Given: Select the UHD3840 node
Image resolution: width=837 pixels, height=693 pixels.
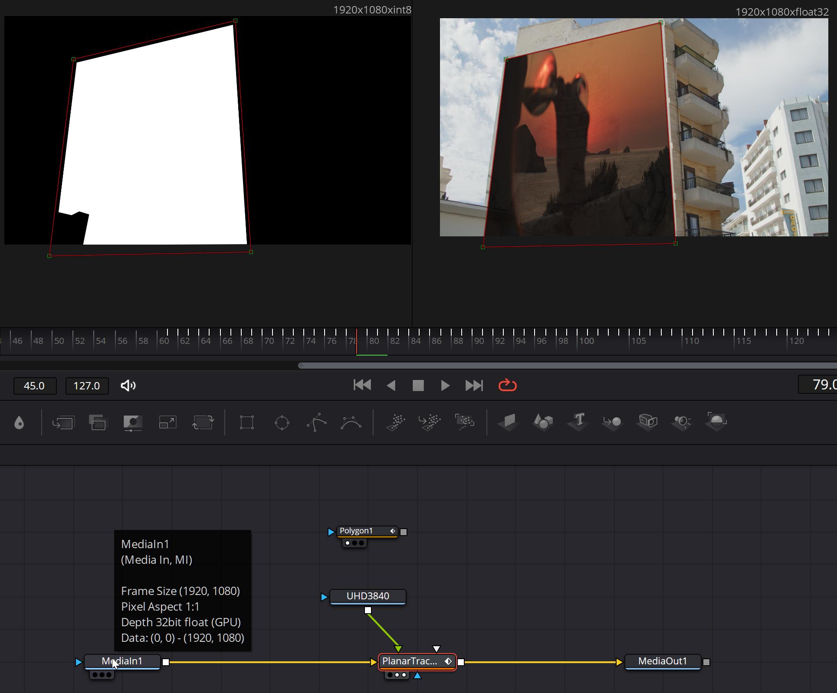Looking at the screenshot, I should (x=368, y=596).
